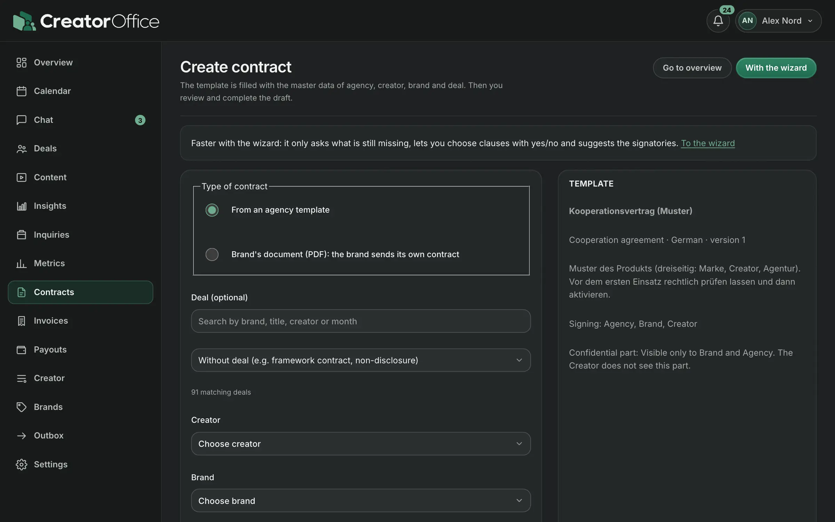This screenshot has width=835, height=522.
Task: Click the Deals people icon
Action: pyautogui.click(x=22, y=149)
